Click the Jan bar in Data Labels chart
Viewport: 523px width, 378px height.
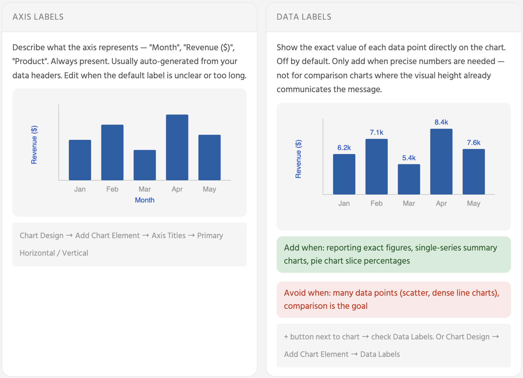click(344, 174)
